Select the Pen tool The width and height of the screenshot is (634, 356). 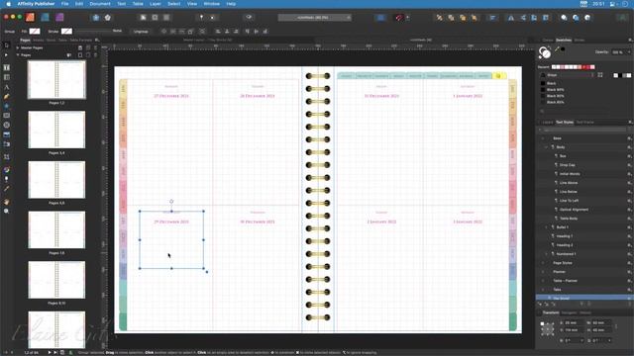[x=7, y=97]
